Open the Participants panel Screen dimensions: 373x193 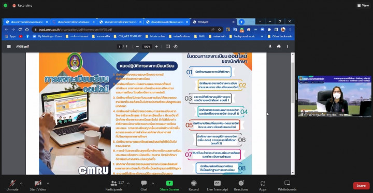(114, 184)
